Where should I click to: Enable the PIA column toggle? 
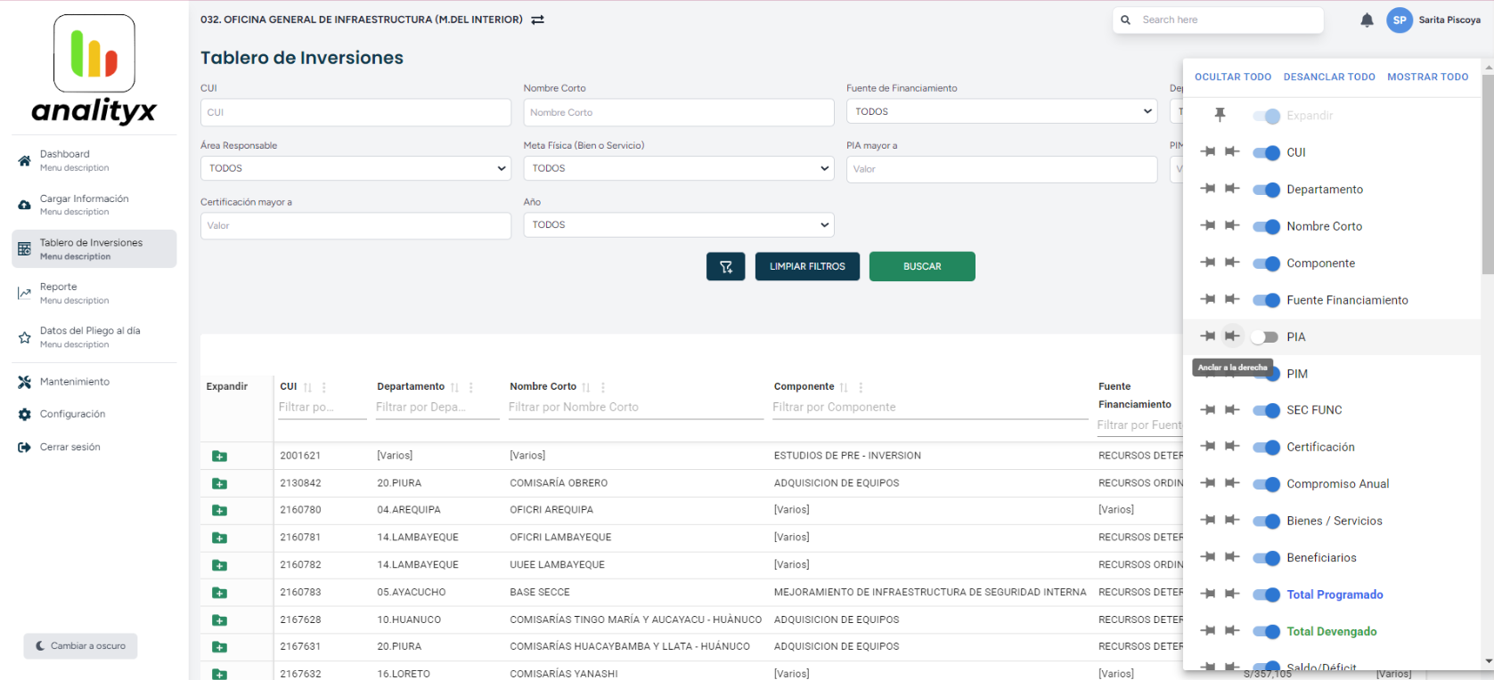(x=1265, y=337)
